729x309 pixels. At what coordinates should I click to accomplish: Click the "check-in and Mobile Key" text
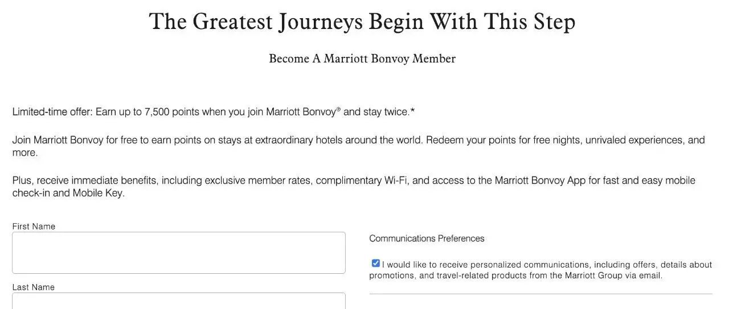(x=68, y=193)
